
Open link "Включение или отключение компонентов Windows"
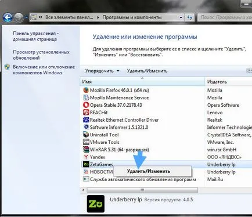[x=44, y=70]
